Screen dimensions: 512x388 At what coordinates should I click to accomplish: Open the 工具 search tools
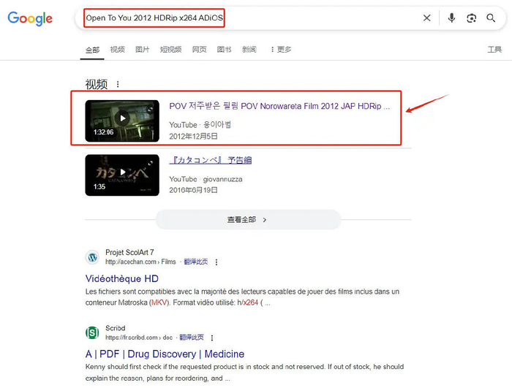click(x=494, y=49)
